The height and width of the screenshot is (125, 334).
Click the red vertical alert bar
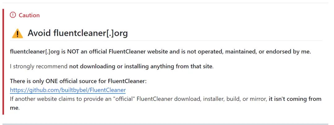pyautogui.click(x=3, y=62)
